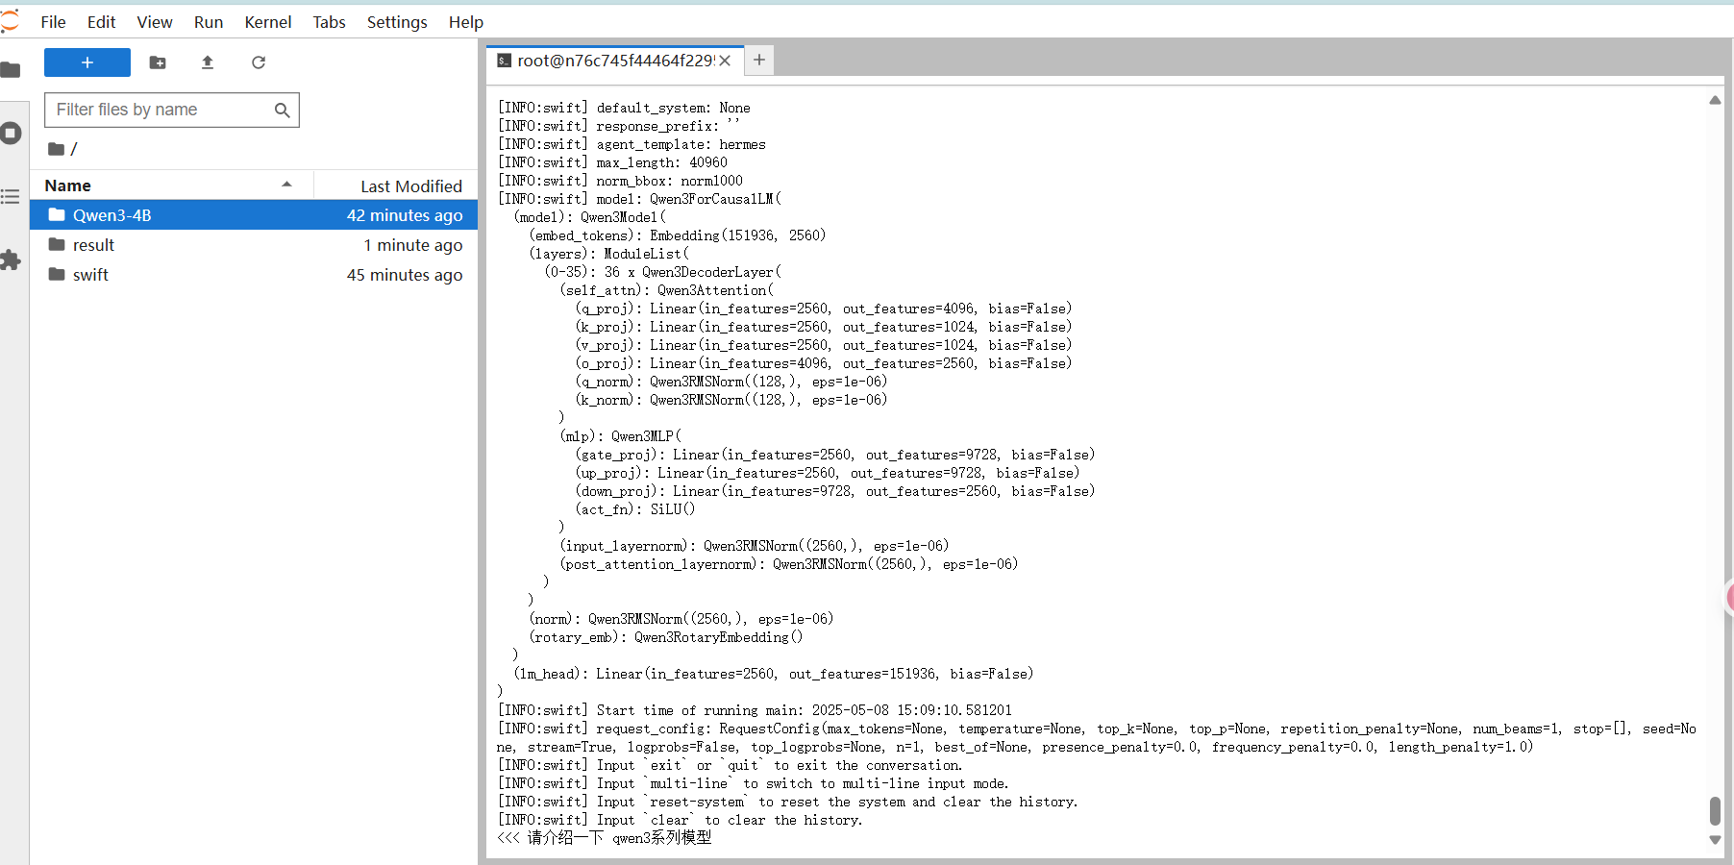Click the terminal input prompt line
This screenshot has width=1734, height=865.
[x=606, y=838]
